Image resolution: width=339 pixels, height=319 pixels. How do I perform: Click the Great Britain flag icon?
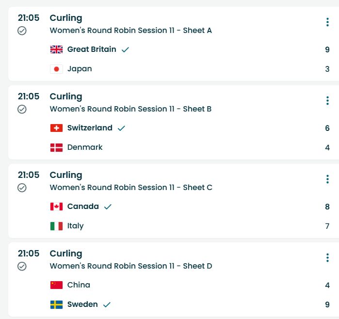point(56,49)
